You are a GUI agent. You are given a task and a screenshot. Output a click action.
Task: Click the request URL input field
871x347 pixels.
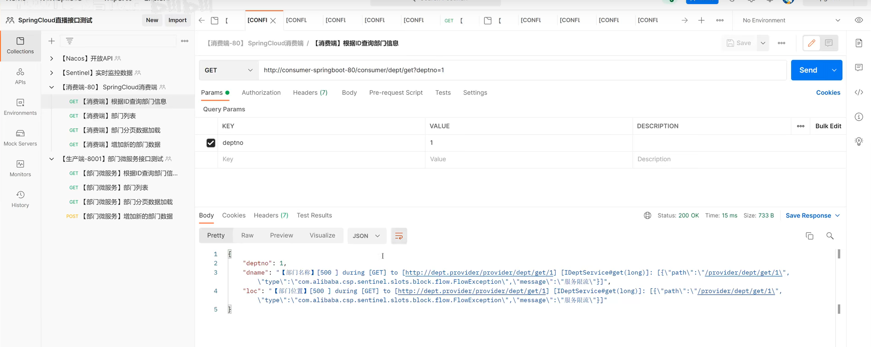coord(522,70)
